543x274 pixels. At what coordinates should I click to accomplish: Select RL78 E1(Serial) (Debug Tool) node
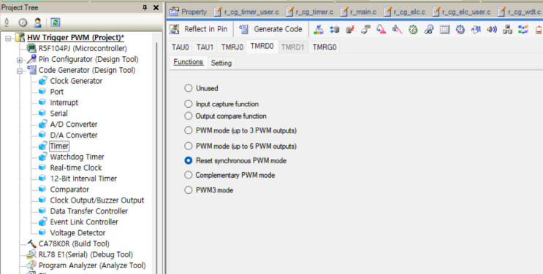[86, 254]
